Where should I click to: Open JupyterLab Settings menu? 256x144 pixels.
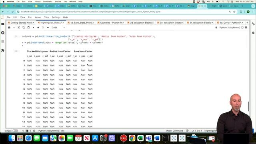(x=56, y=17)
